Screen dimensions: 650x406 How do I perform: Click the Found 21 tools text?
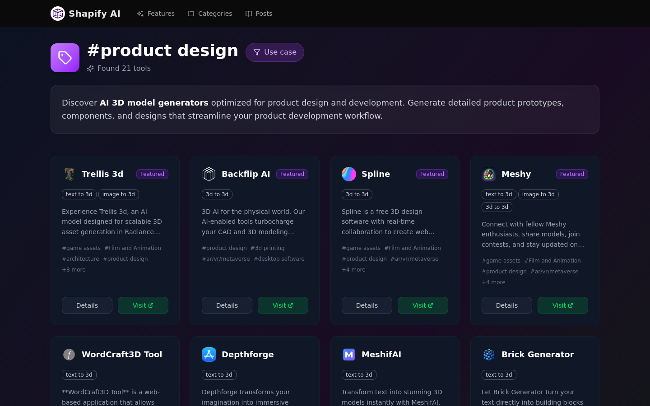[124, 69]
